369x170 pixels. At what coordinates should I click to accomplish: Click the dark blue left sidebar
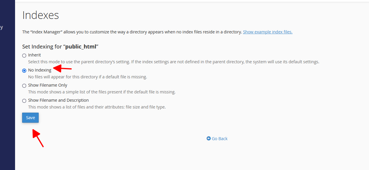7,89
